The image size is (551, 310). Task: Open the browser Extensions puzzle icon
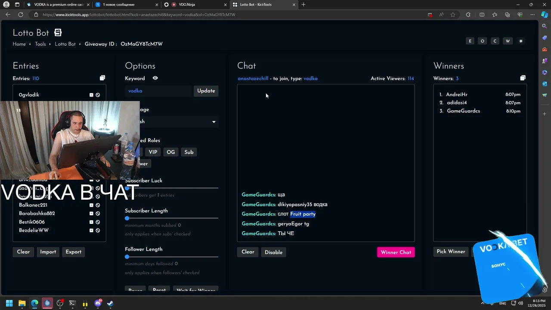pos(468,15)
